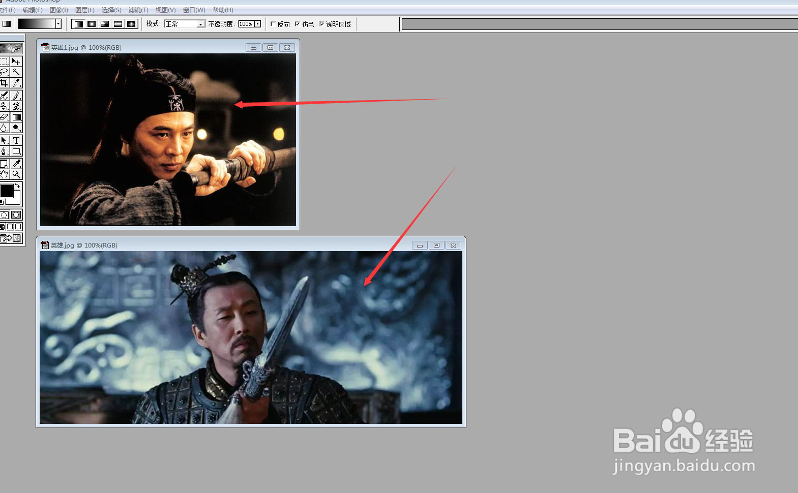Viewport: 798px width, 493px height.
Task: Open the 编辑(E) menu
Action: [33, 10]
